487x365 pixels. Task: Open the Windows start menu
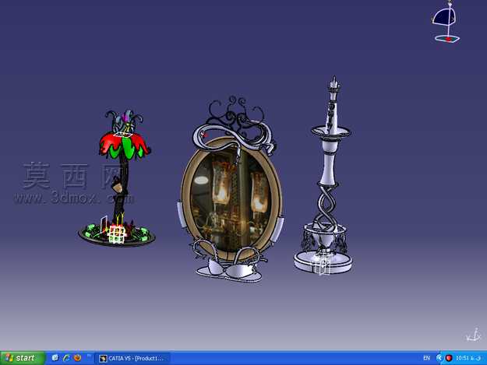pyautogui.click(x=23, y=358)
